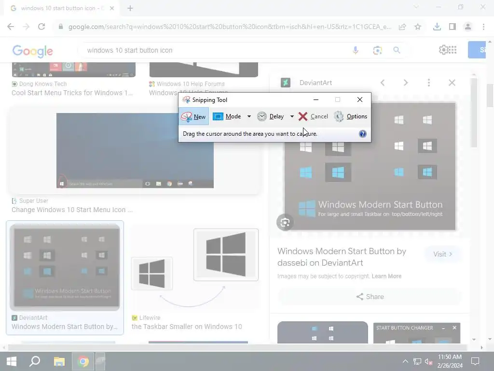Image resolution: width=494 pixels, height=371 pixels.
Task: Expand the Mode dropdown arrow
Action: (x=249, y=116)
